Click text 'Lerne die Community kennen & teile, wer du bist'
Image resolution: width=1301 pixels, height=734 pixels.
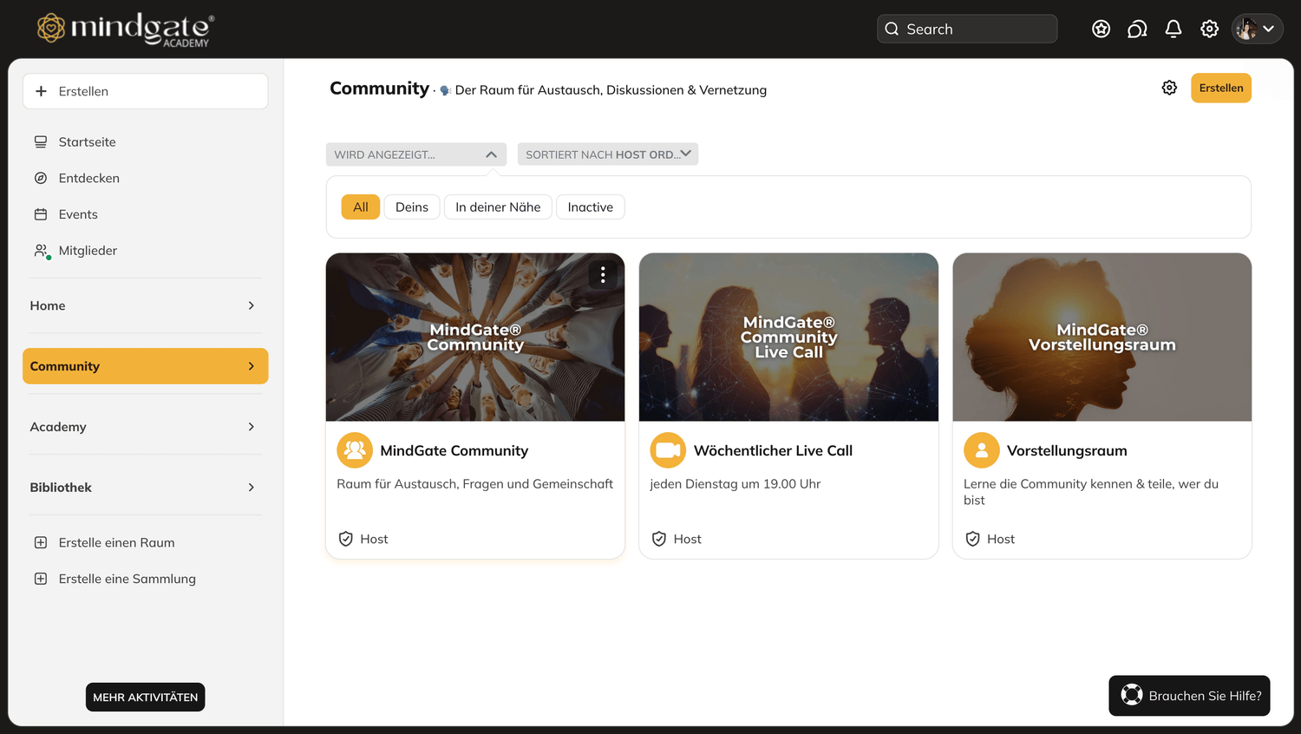1091,492
